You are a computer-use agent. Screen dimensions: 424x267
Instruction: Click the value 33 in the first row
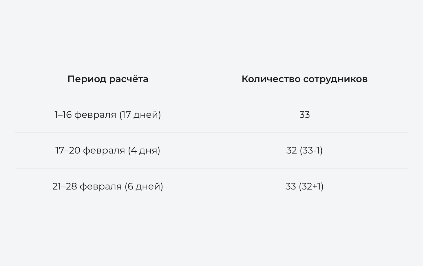click(x=304, y=115)
